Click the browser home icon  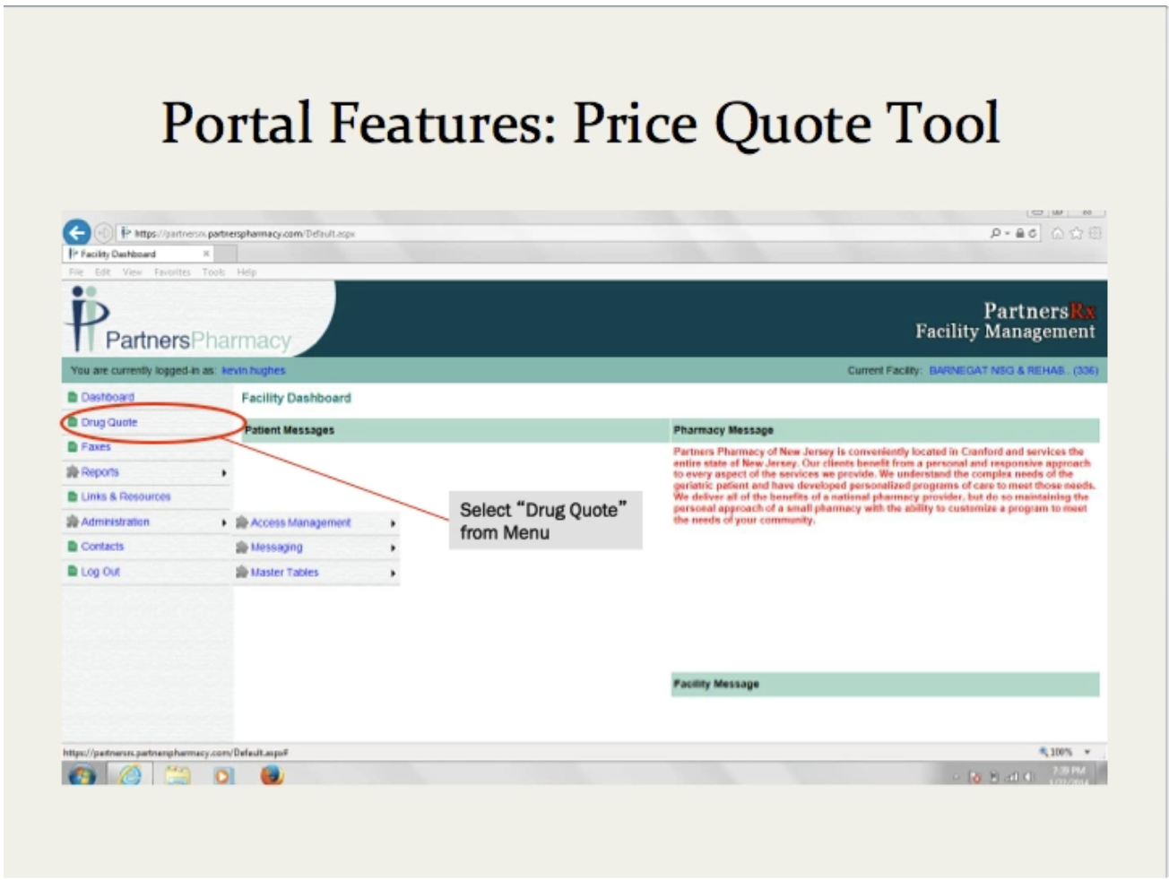tap(1058, 233)
